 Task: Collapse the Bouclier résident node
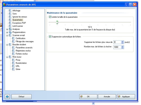[7, 45]
